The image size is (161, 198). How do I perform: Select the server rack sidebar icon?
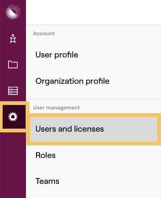(13, 91)
